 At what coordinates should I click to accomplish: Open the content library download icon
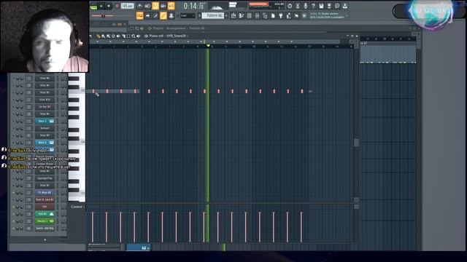(345, 6)
